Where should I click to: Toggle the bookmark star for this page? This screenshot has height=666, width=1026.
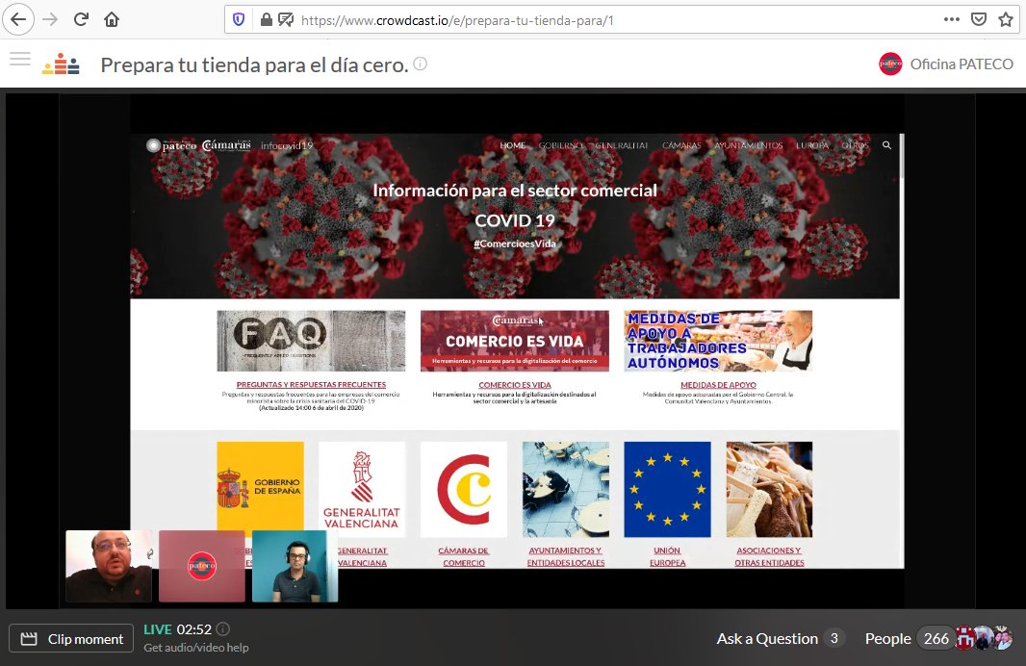pos(1006,19)
